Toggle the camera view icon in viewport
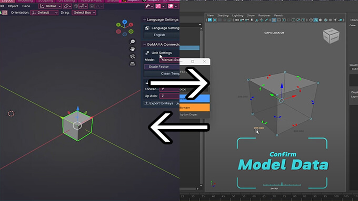Viewport: 358px width, 201px height. [x=133, y=57]
